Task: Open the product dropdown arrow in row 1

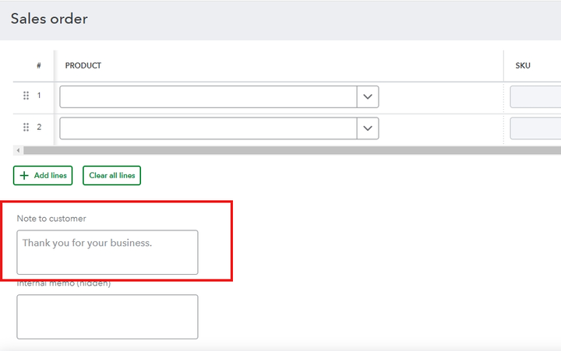Action: click(368, 97)
